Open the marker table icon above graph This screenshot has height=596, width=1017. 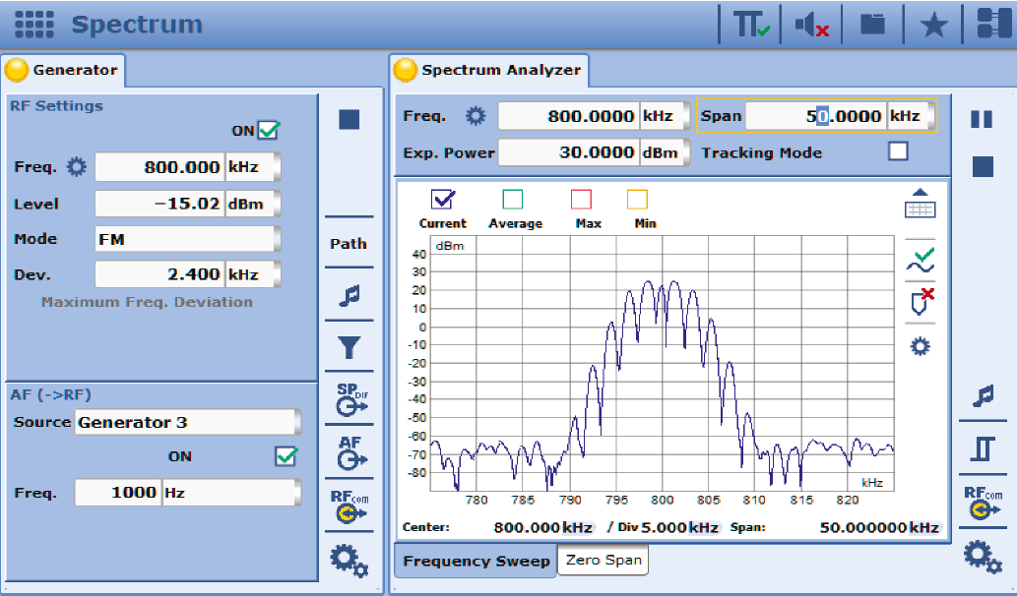click(x=920, y=204)
